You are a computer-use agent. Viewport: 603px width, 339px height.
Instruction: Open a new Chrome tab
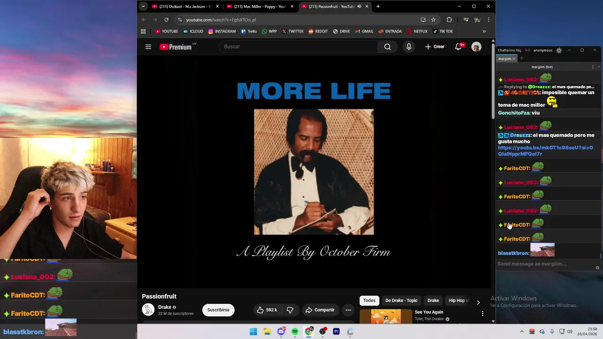click(378, 7)
